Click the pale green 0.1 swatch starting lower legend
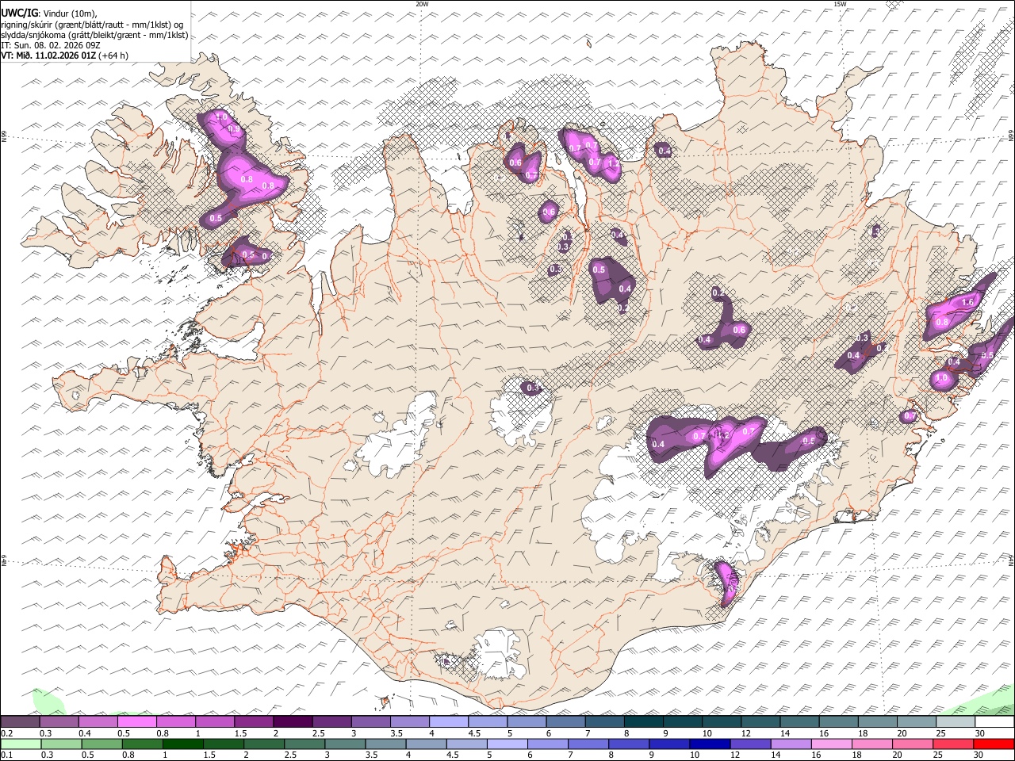 [21, 744]
